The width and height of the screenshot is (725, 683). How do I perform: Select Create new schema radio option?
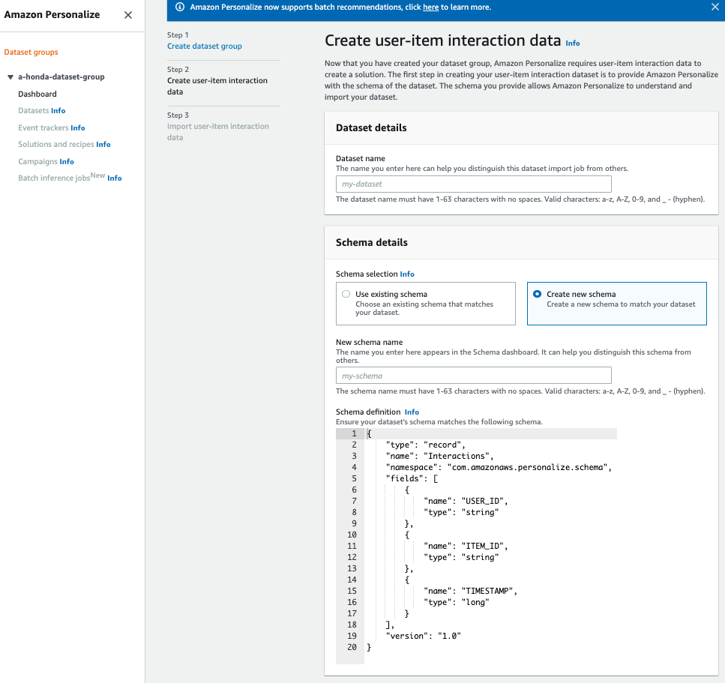point(617,304)
